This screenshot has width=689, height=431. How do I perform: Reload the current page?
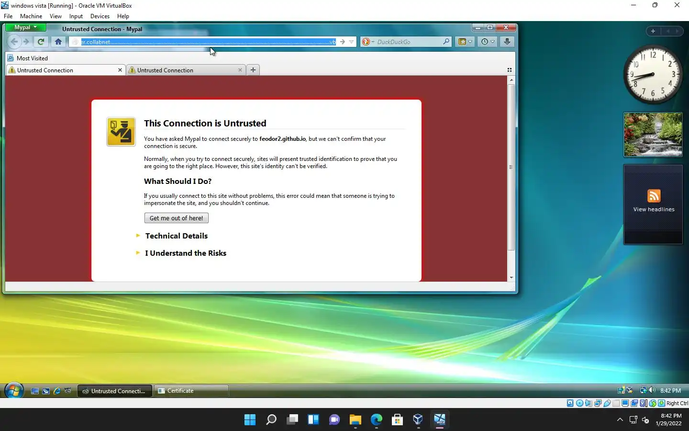pyautogui.click(x=41, y=42)
